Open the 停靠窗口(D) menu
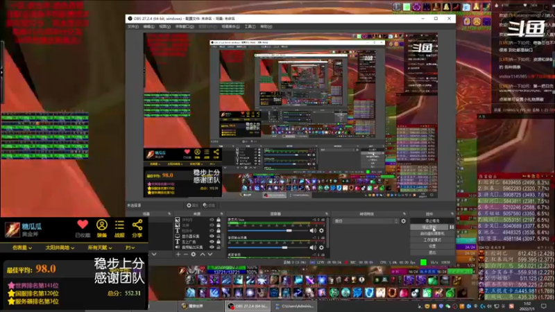This screenshot has width=555, height=312. (185, 26)
